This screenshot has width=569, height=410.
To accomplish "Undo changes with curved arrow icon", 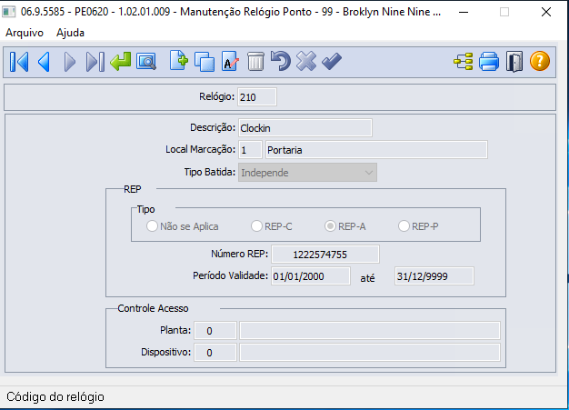I will [281, 61].
